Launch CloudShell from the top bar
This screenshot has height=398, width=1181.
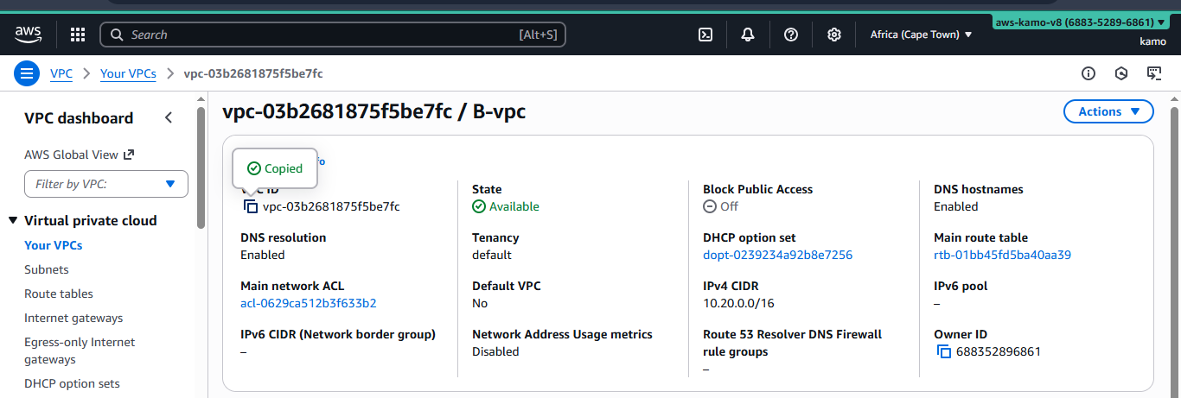click(x=705, y=35)
